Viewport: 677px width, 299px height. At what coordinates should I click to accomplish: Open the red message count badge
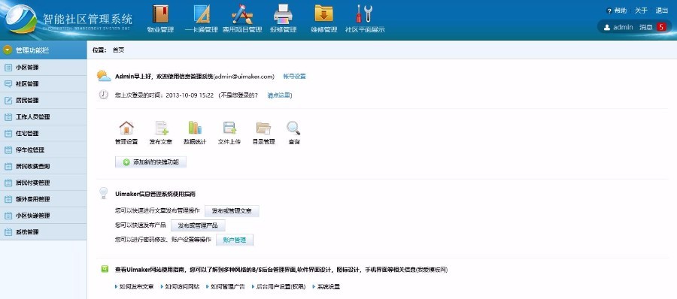click(x=661, y=27)
